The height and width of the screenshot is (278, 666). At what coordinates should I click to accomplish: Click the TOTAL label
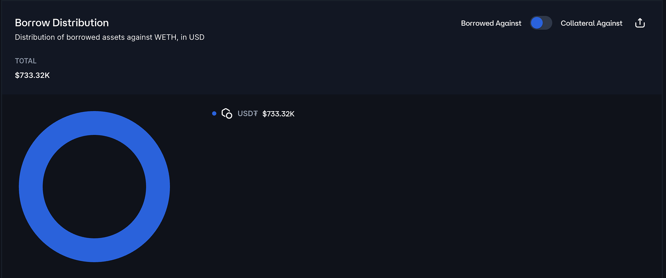pyautogui.click(x=26, y=61)
